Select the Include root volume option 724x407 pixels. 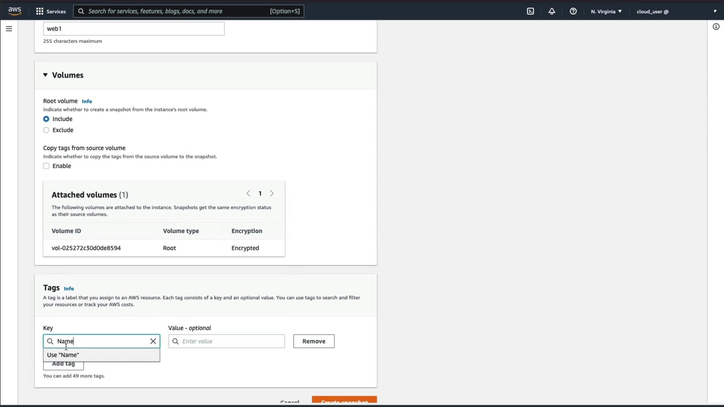[46, 119]
